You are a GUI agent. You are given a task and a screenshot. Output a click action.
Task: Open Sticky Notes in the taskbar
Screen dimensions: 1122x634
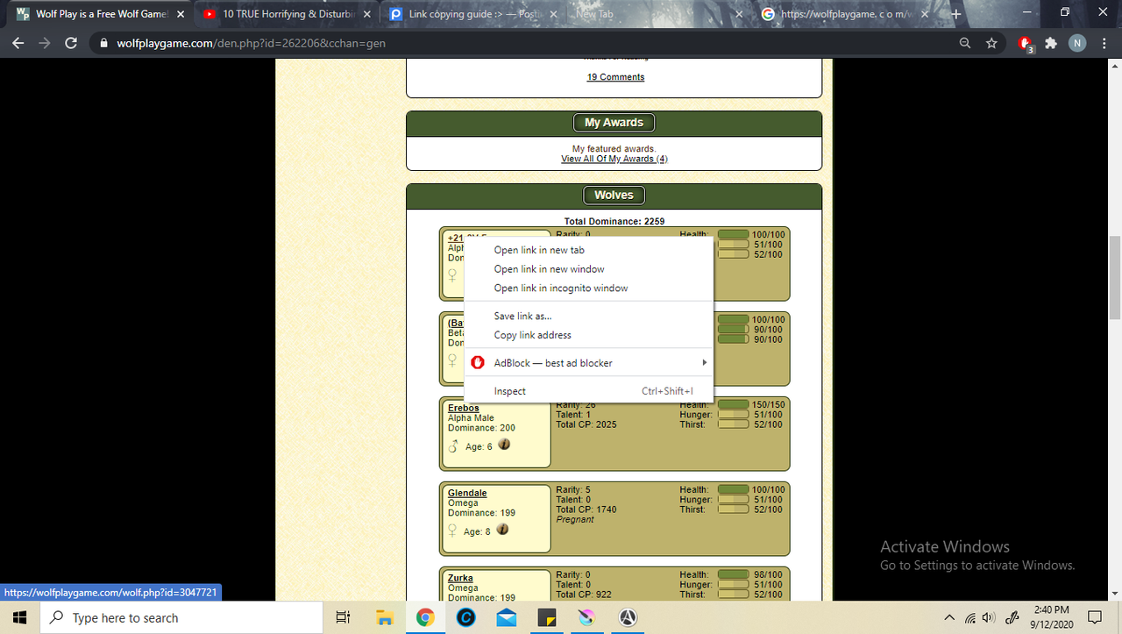[x=547, y=618]
